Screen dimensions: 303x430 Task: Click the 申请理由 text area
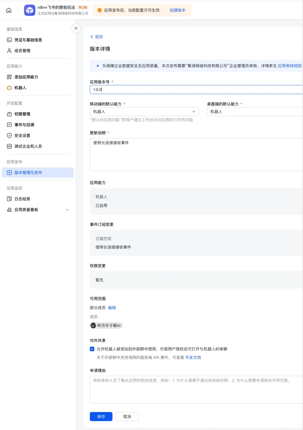(x=196, y=390)
